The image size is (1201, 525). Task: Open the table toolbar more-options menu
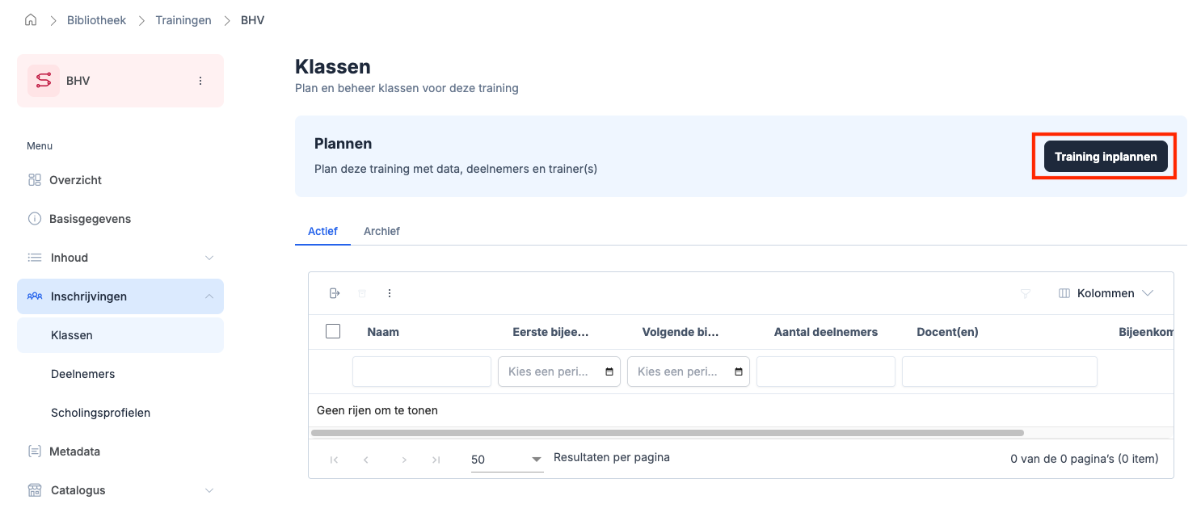pos(390,293)
